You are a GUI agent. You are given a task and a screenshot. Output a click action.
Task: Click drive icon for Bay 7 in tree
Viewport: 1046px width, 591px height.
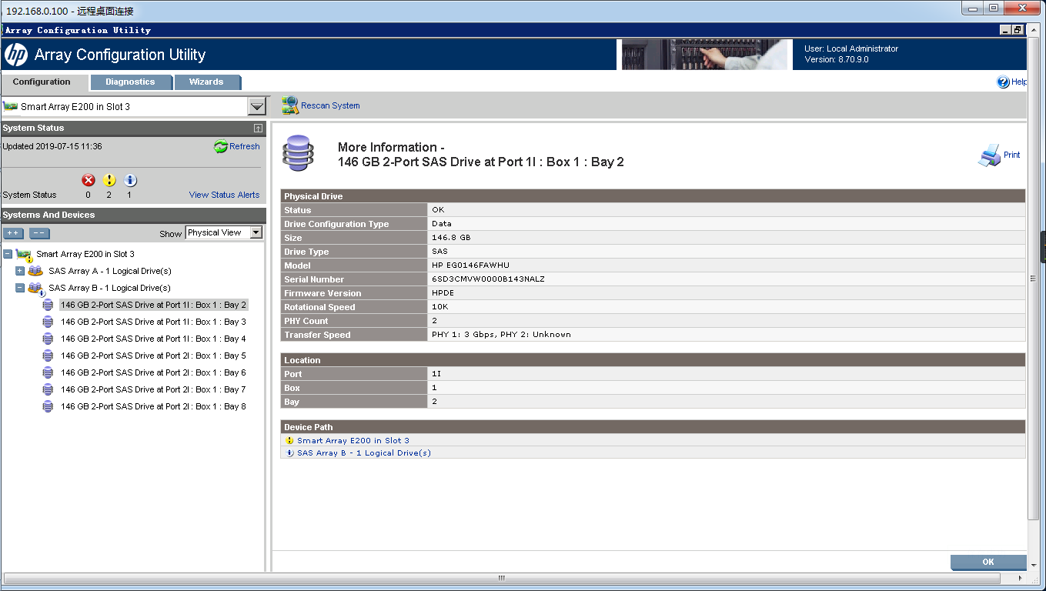[x=48, y=389]
